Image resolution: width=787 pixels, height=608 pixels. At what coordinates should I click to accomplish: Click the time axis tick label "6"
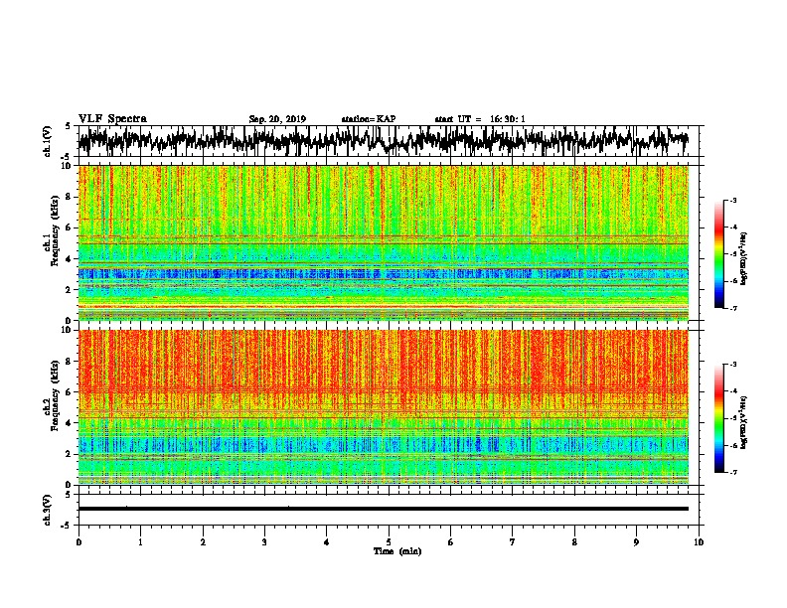451,542
